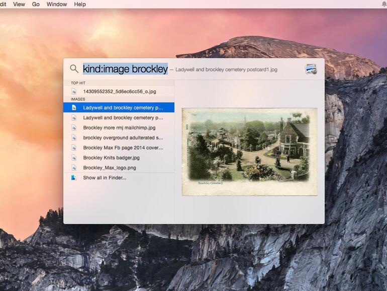Click file icon beside Brockley more rmj mailchimp.jpg

[x=74, y=127]
